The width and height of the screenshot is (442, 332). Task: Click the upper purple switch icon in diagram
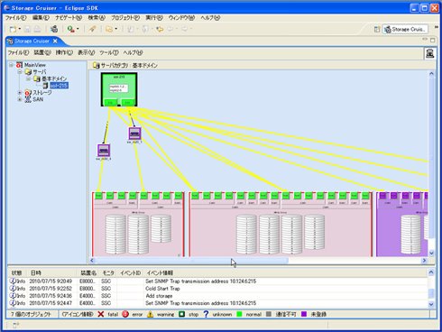(x=134, y=134)
